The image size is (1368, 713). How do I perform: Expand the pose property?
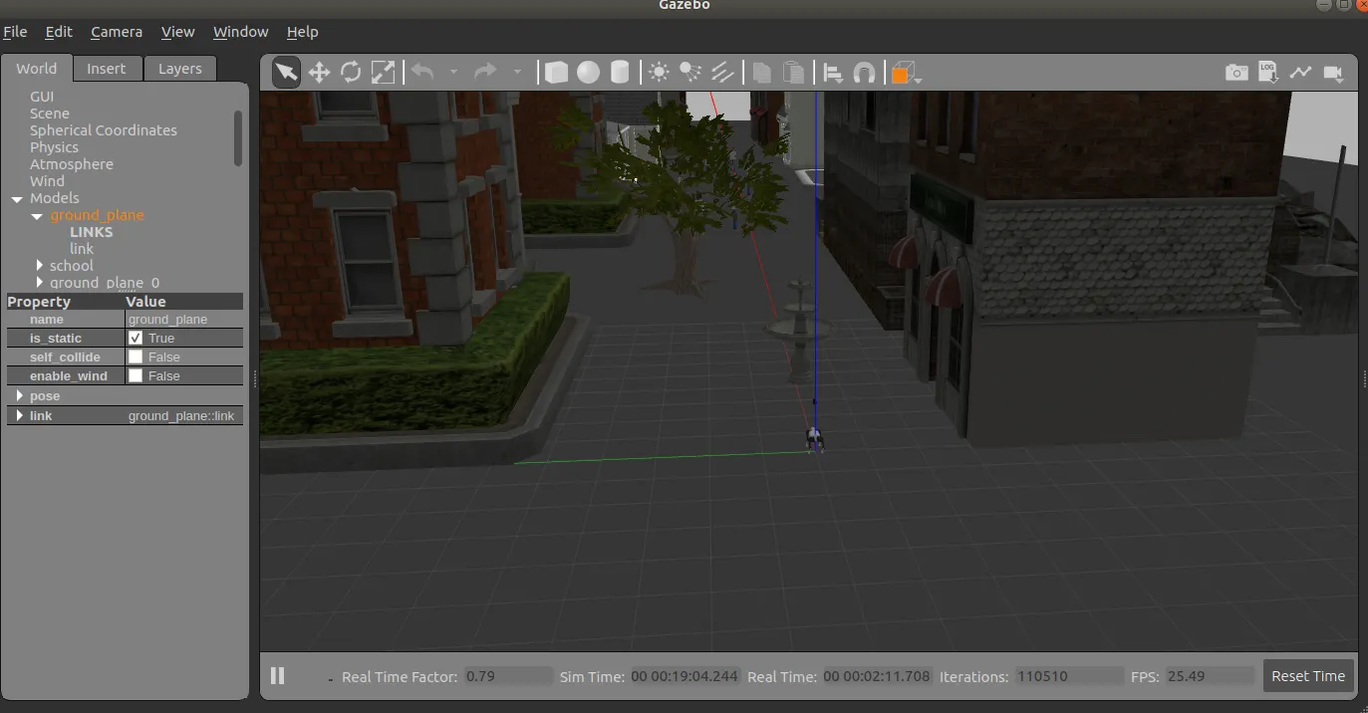click(19, 396)
